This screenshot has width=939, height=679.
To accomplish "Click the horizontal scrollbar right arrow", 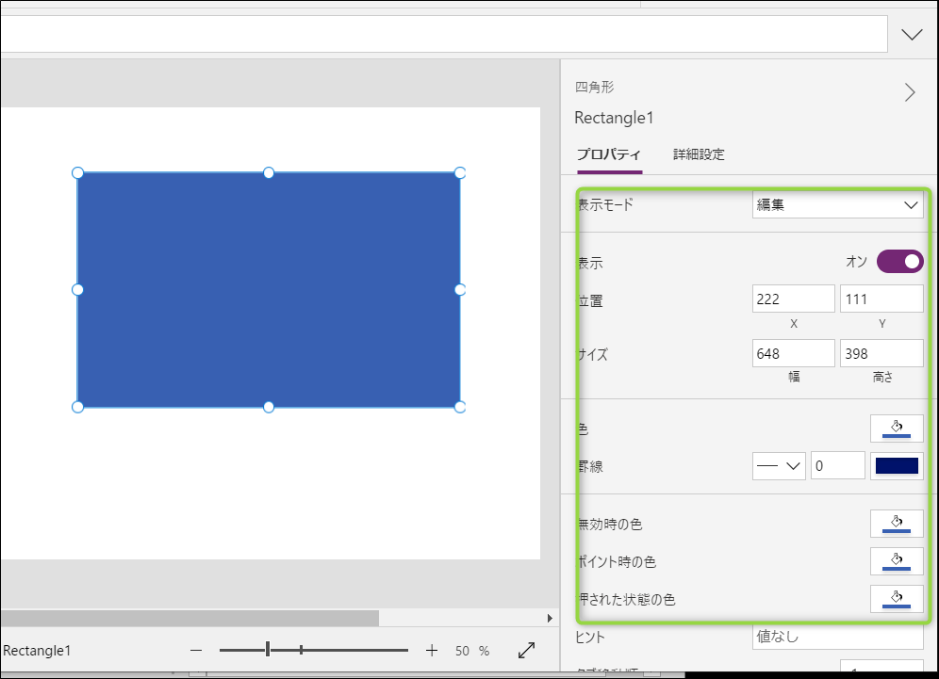I will (x=550, y=618).
